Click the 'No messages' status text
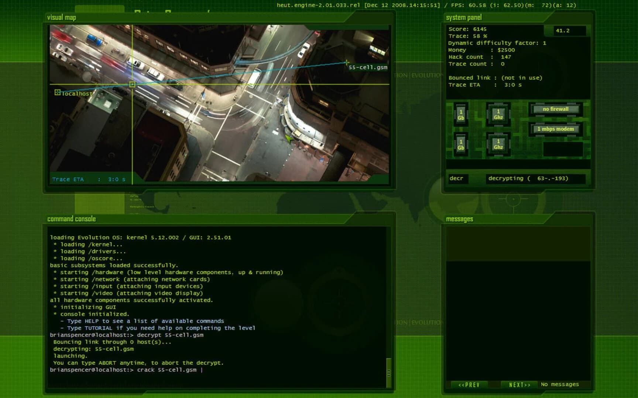 pyautogui.click(x=560, y=384)
